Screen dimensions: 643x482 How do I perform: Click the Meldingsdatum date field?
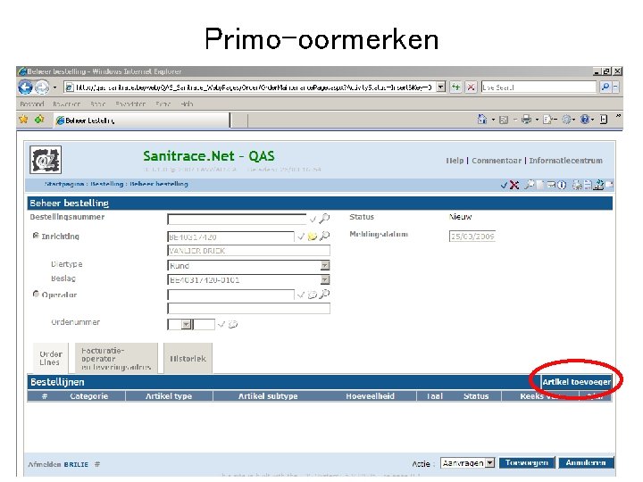click(x=472, y=237)
